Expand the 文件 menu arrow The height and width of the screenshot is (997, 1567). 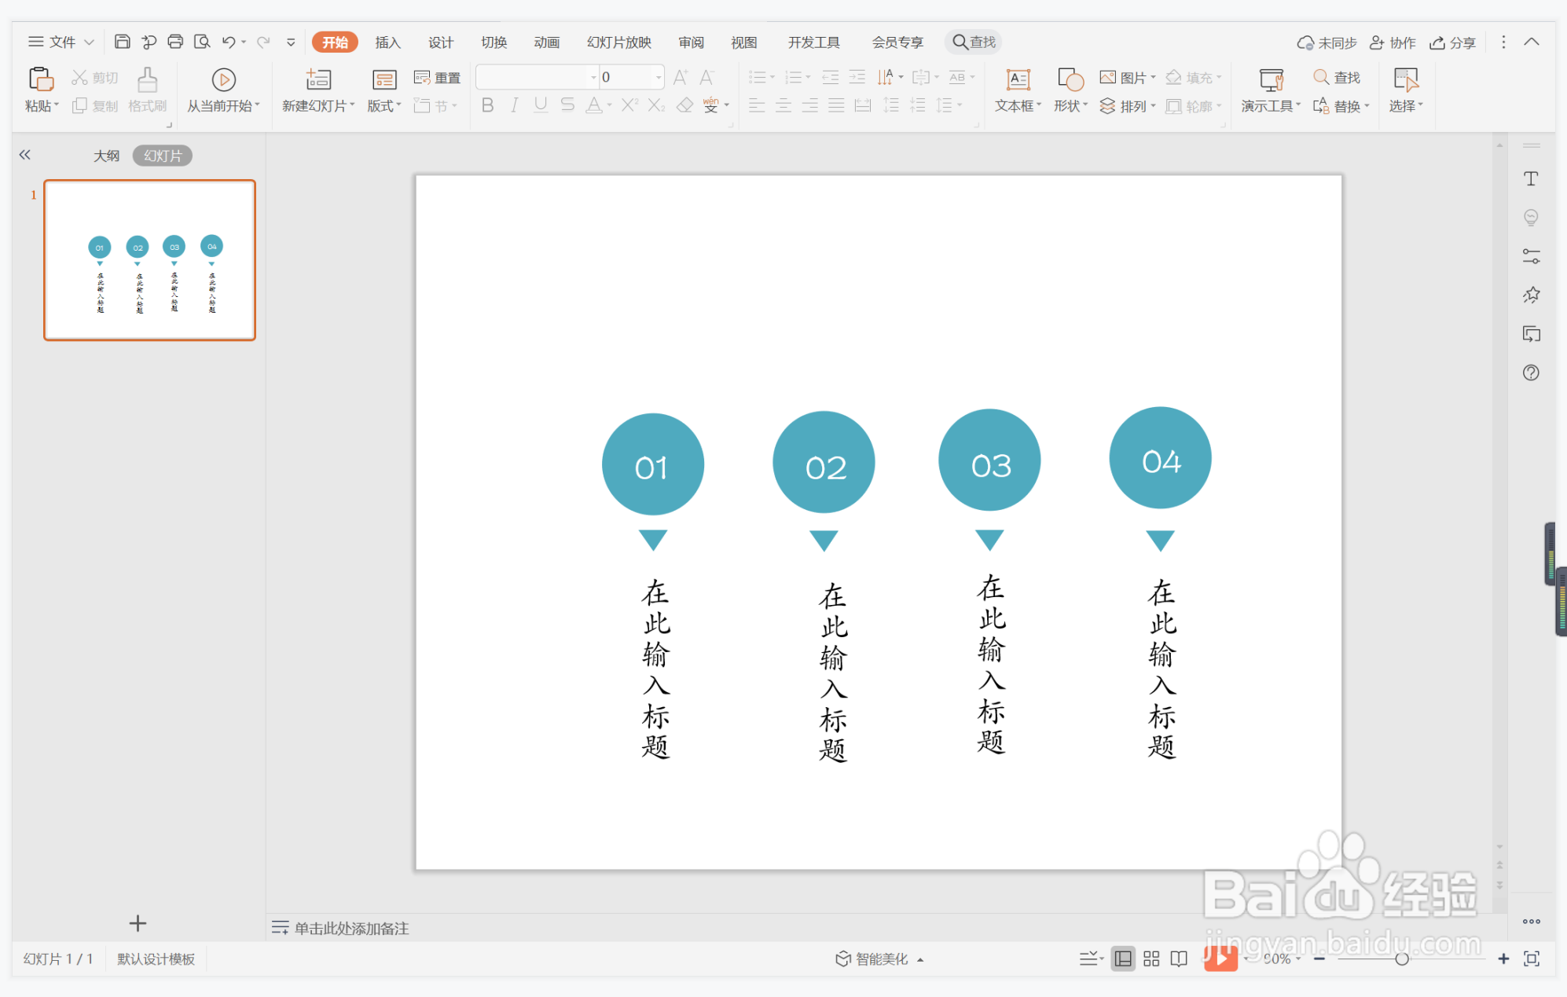pyautogui.click(x=90, y=42)
